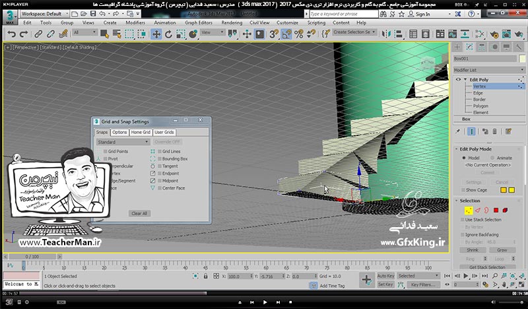Enable the Bounding Box snap checkbox

pyautogui.click(x=160, y=158)
